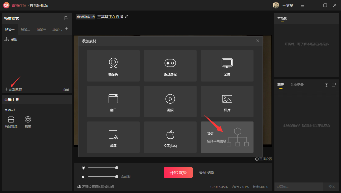Open the 福袋 lucky bag tool
The image size is (341, 193).
pyautogui.click(x=28, y=123)
